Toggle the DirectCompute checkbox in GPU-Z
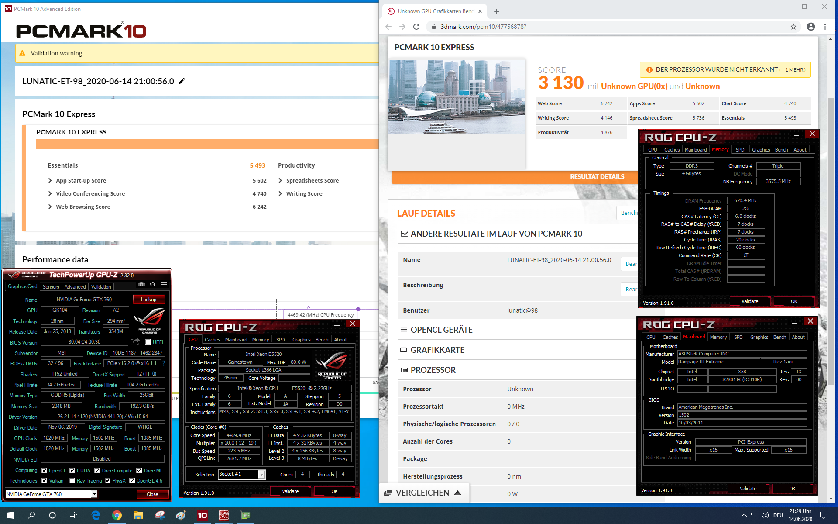The image size is (838, 524). click(97, 470)
